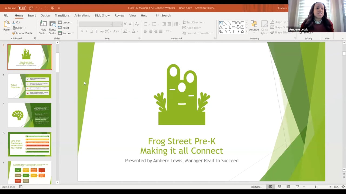Click the Notes button in status bar
Viewport: 346px width, 194px height.
(257, 187)
